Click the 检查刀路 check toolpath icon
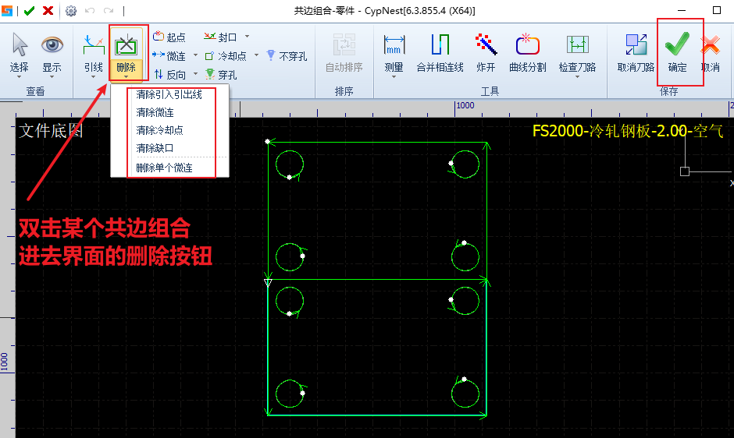The height and width of the screenshot is (438, 734). [x=578, y=45]
